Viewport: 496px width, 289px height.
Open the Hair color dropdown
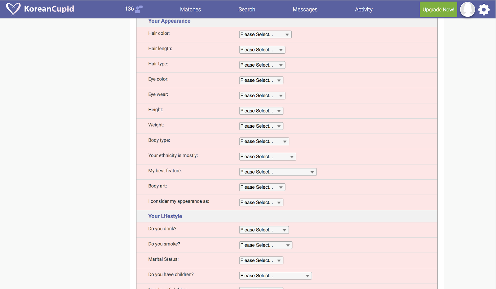point(265,34)
